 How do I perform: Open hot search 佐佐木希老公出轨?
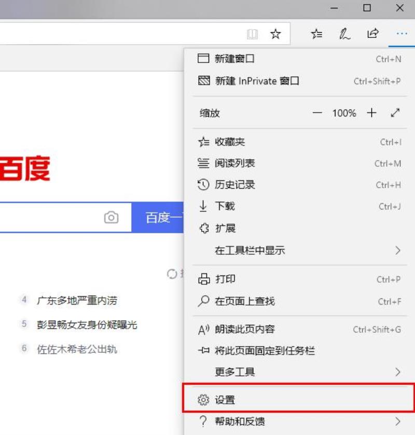tap(77, 349)
